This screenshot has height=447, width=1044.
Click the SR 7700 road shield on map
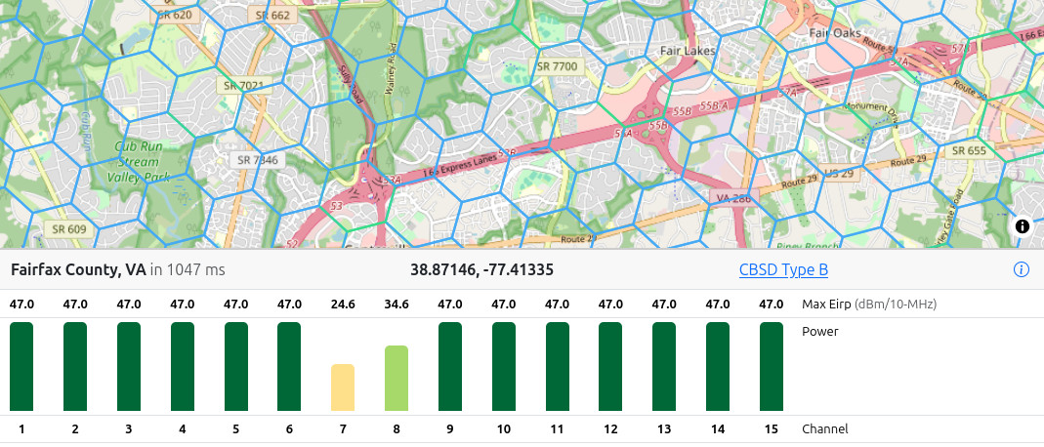coord(558,66)
